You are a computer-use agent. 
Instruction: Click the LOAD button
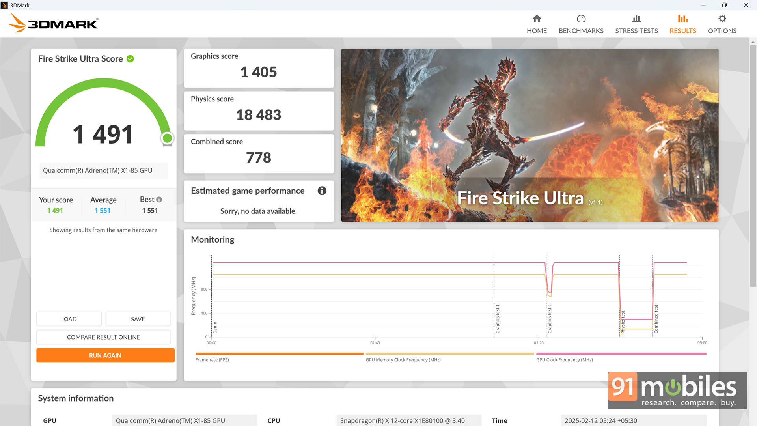69,319
